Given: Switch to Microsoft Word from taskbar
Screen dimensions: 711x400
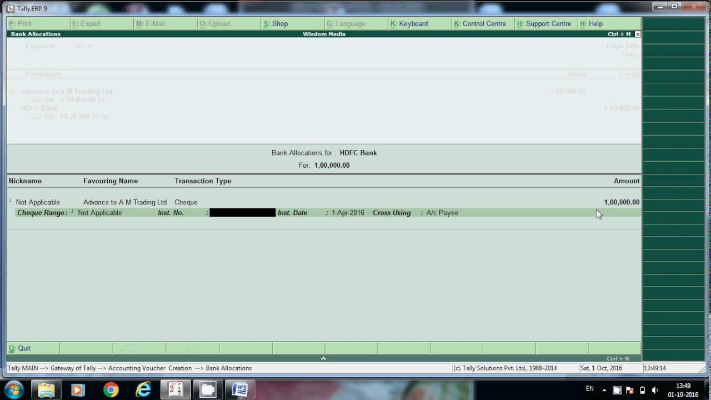Looking at the screenshot, I should tap(240, 390).
